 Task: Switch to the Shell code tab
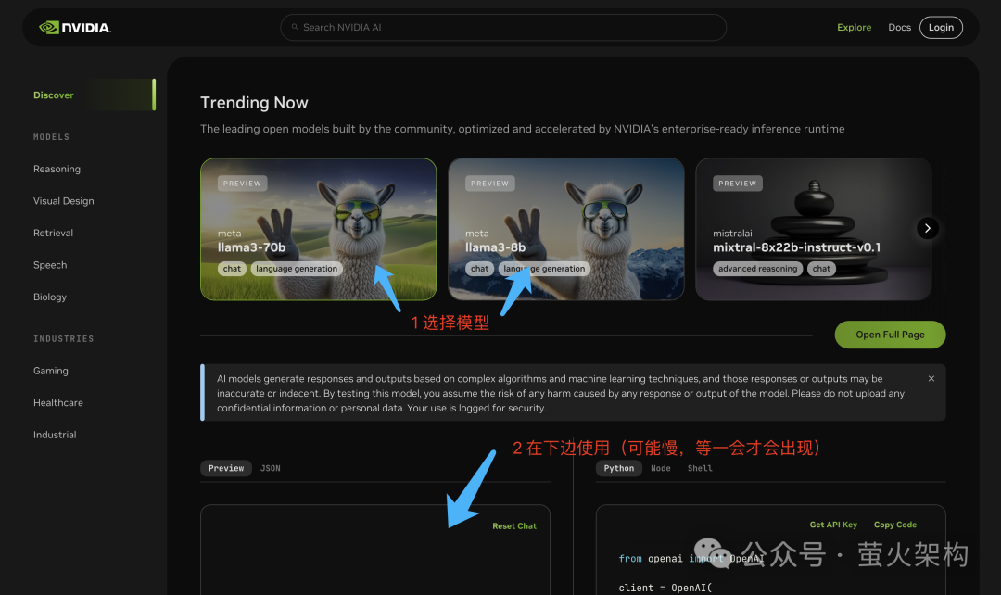pyautogui.click(x=700, y=469)
